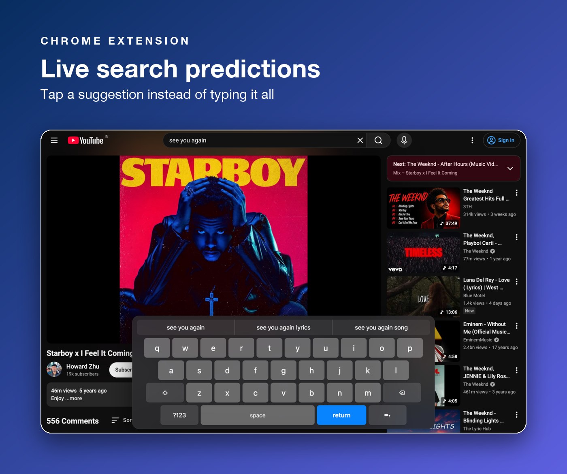Click the Sign in button

tap(501, 140)
